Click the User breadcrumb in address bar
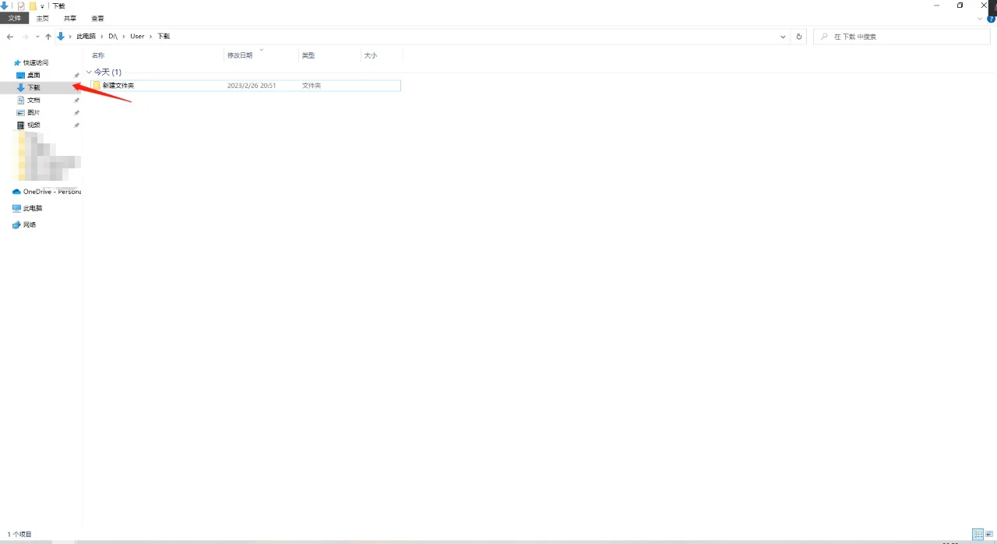This screenshot has width=997, height=544. pyautogui.click(x=137, y=37)
